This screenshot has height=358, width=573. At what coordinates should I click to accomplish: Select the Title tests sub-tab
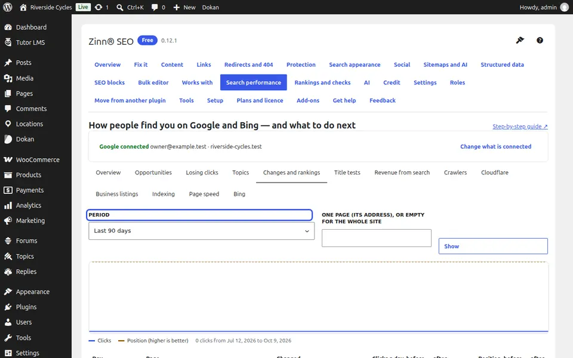point(347,172)
